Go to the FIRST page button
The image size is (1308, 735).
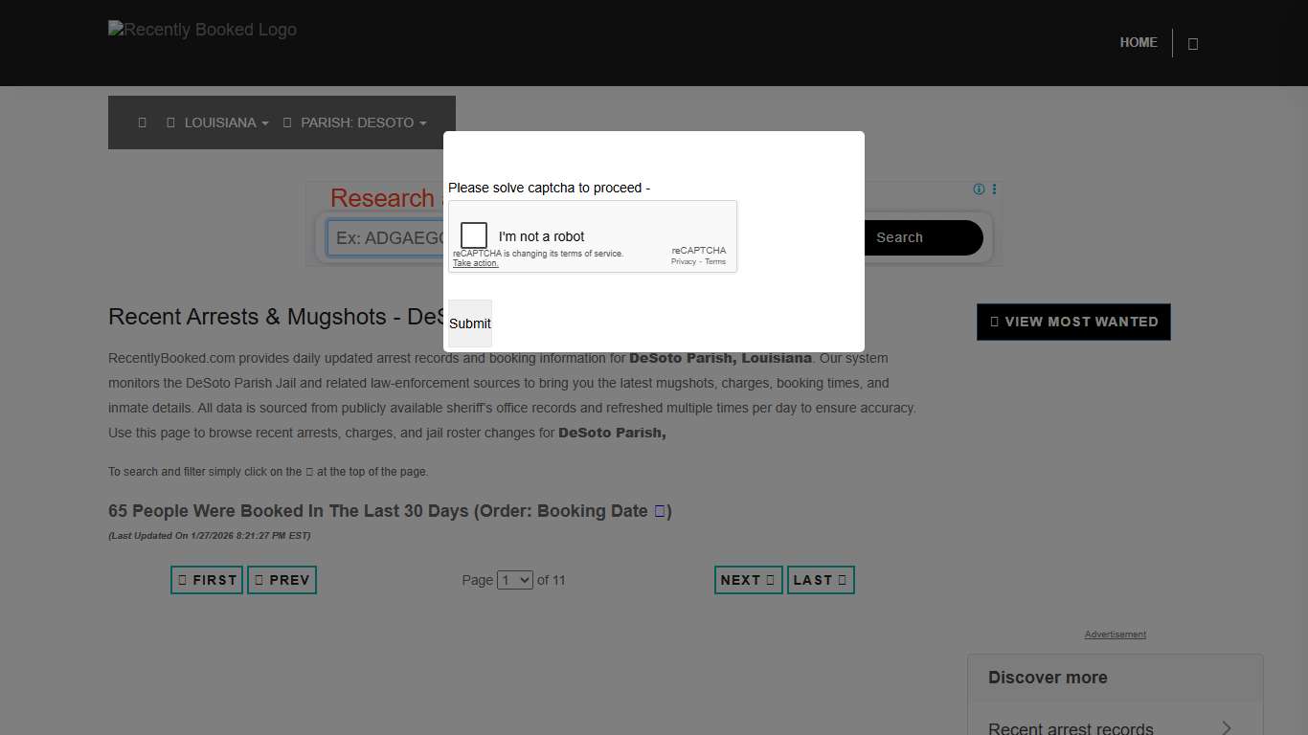tap(207, 580)
